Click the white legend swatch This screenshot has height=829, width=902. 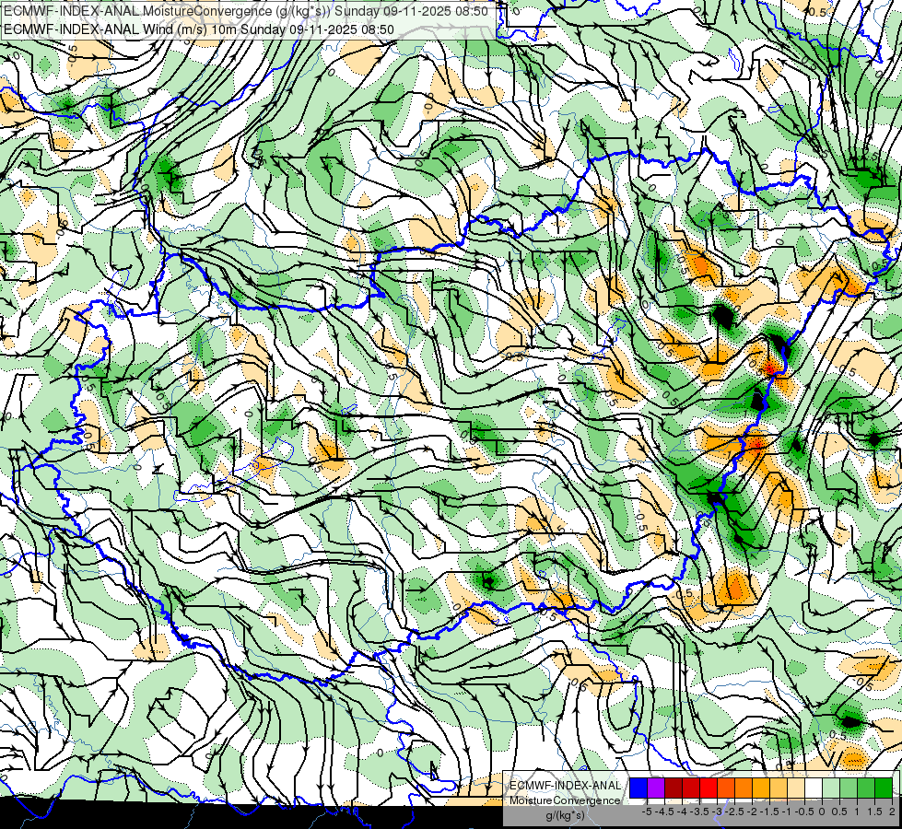click(x=814, y=788)
